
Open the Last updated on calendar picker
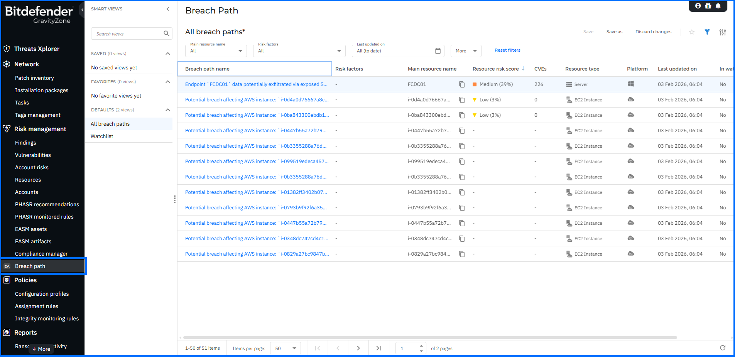pyautogui.click(x=438, y=51)
